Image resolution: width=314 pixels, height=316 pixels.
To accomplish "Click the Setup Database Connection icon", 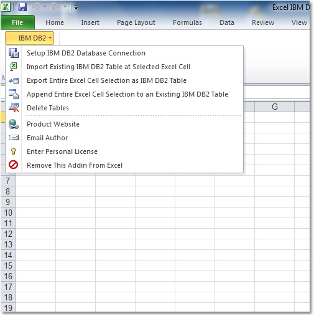I will [14, 53].
